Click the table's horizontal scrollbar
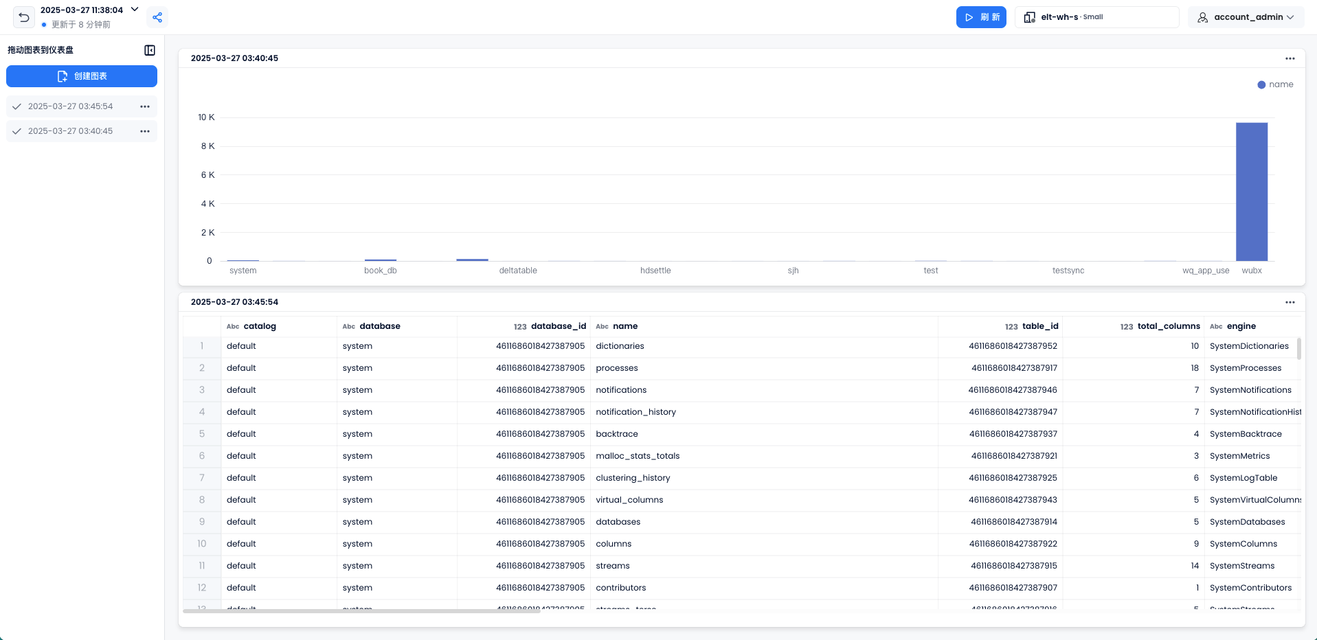 [x=361, y=610]
